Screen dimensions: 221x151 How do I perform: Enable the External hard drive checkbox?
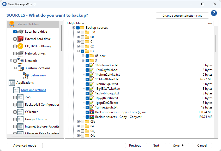tap(15, 39)
